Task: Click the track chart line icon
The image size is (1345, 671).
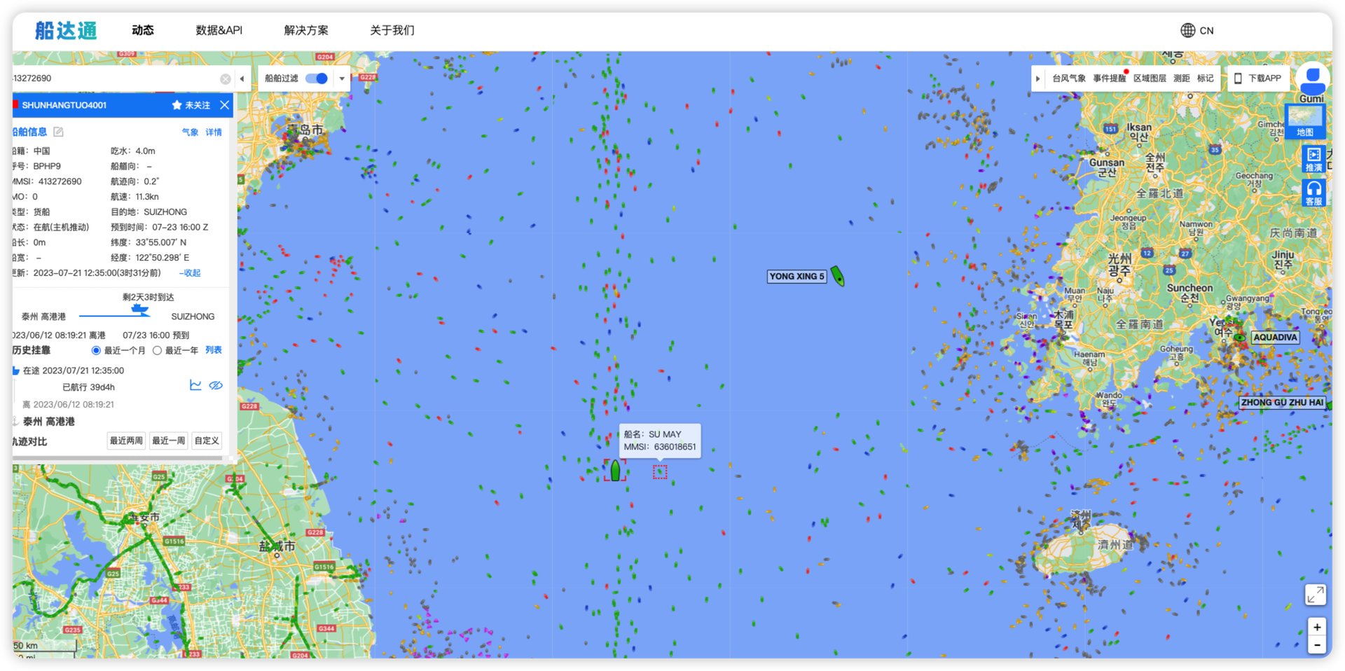Action: [195, 385]
